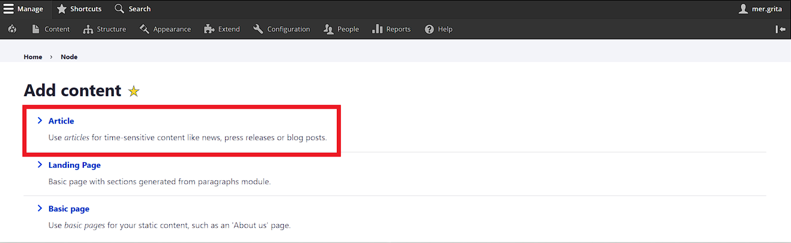Click the chevron next to Basic page
Image resolution: width=791 pixels, height=243 pixels.
[x=40, y=208]
